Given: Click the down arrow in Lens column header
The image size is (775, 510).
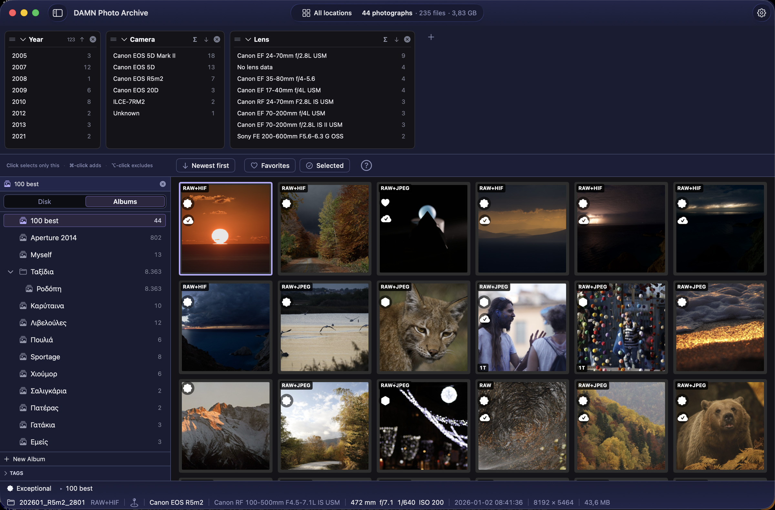Looking at the screenshot, I should [x=396, y=39].
